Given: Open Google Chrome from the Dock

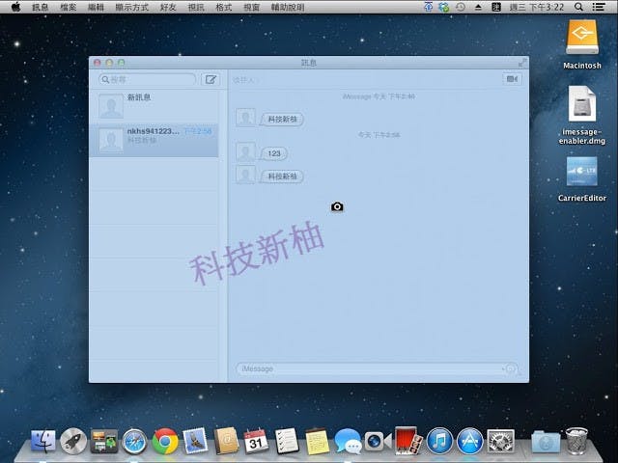Looking at the screenshot, I should tap(164, 441).
